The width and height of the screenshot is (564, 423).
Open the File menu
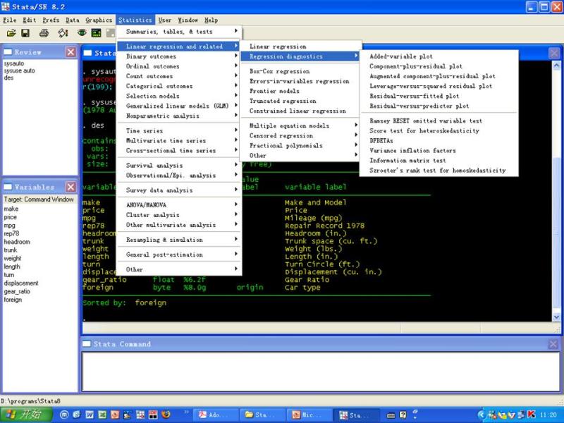[10, 20]
